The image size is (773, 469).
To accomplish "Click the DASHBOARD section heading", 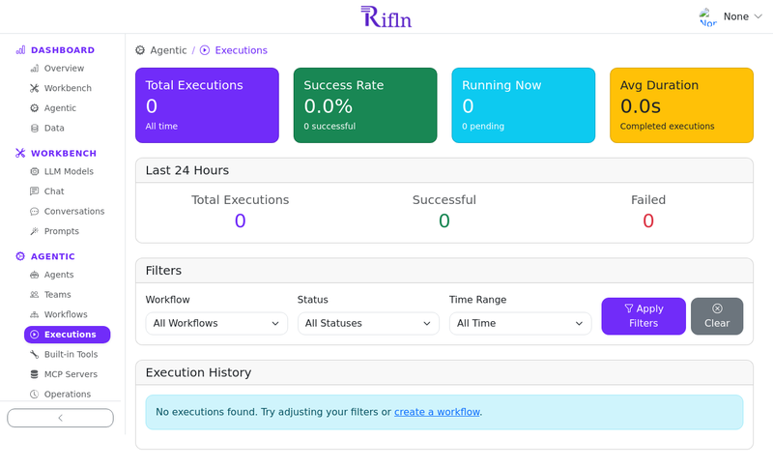I will pos(63,50).
